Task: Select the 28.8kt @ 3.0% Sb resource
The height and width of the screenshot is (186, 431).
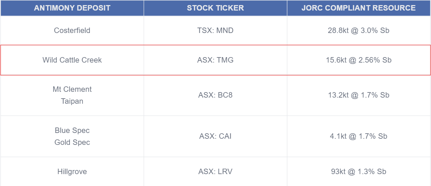Action: click(x=358, y=30)
